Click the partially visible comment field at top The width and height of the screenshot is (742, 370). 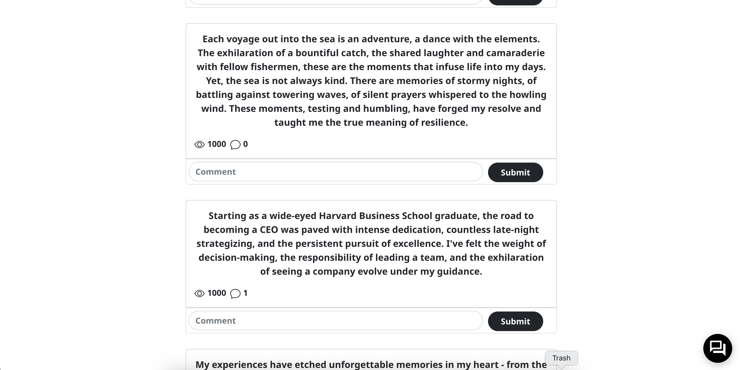(x=336, y=2)
